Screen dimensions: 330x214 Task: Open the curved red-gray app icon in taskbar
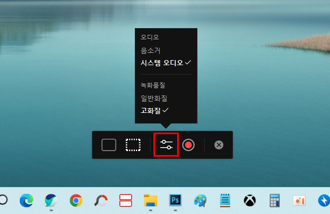coord(101,201)
